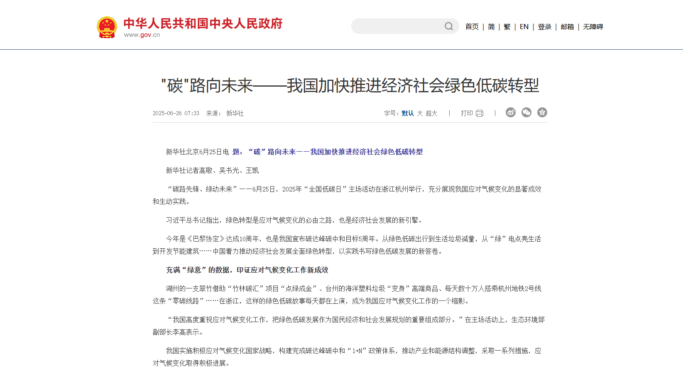Click the 登录 login link
This screenshot has height=373, width=683.
click(544, 27)
